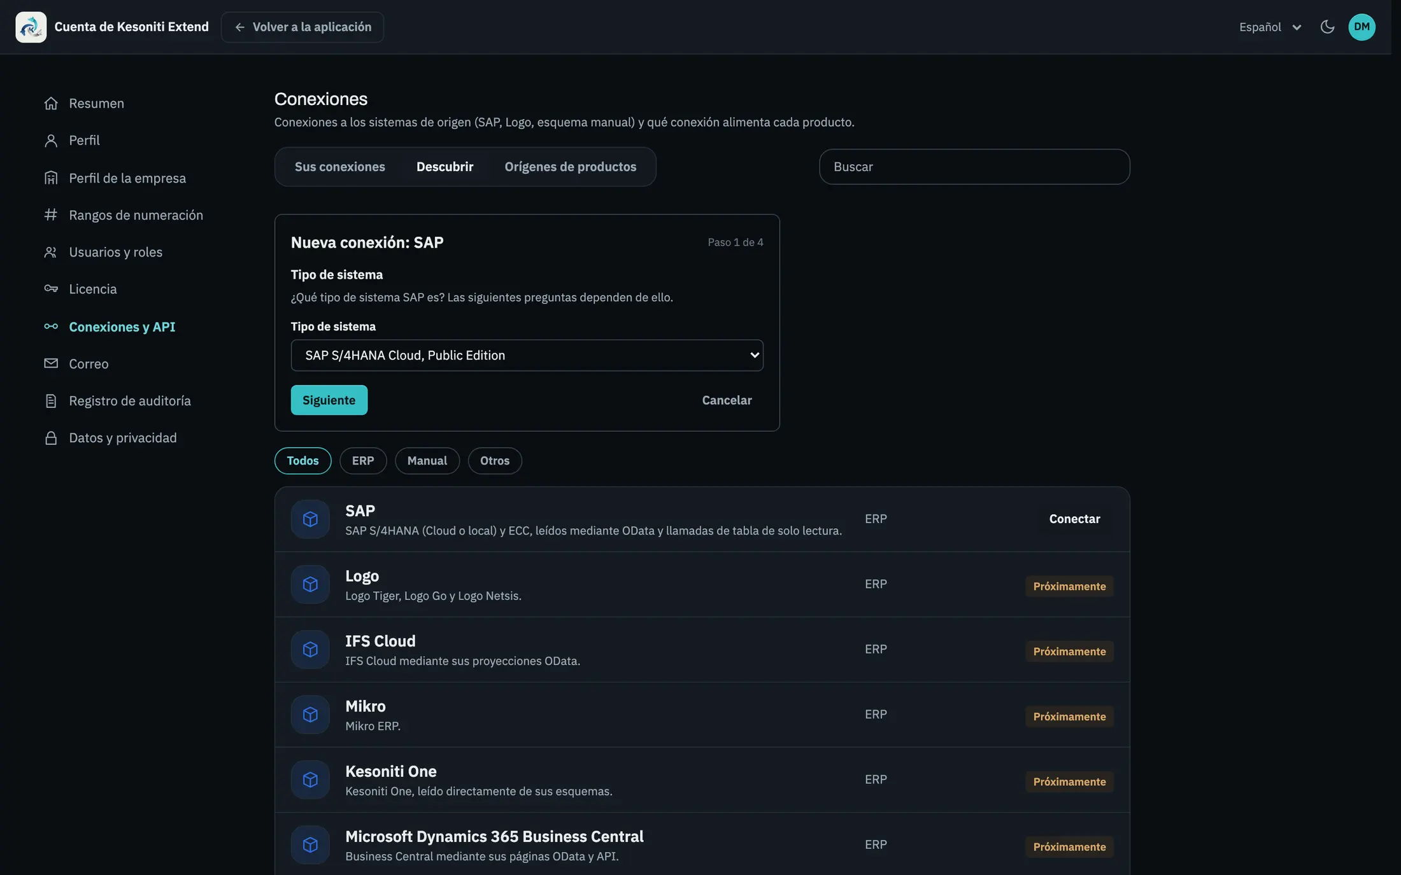Focus the Buscar search field
The image size is (1401, 875).
point(974,167)
